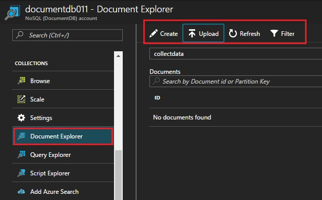
Task: Open Query Explorer from the sidebar
Action: (63, 154)
